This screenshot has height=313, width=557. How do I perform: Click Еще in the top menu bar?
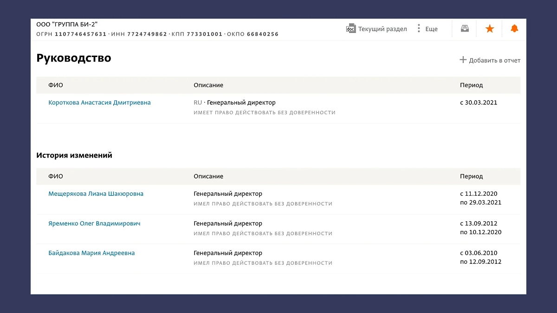(431, 28)
